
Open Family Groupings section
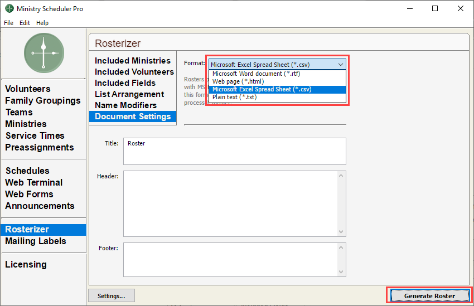tap(43, 100)
